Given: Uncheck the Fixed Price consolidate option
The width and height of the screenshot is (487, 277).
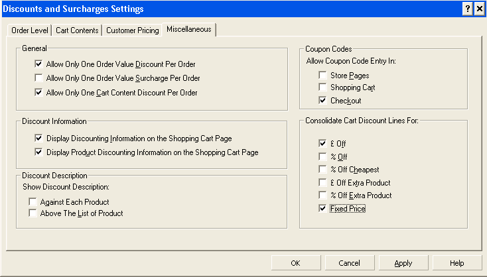Looking at the screenshot, I should coord(322,209).
